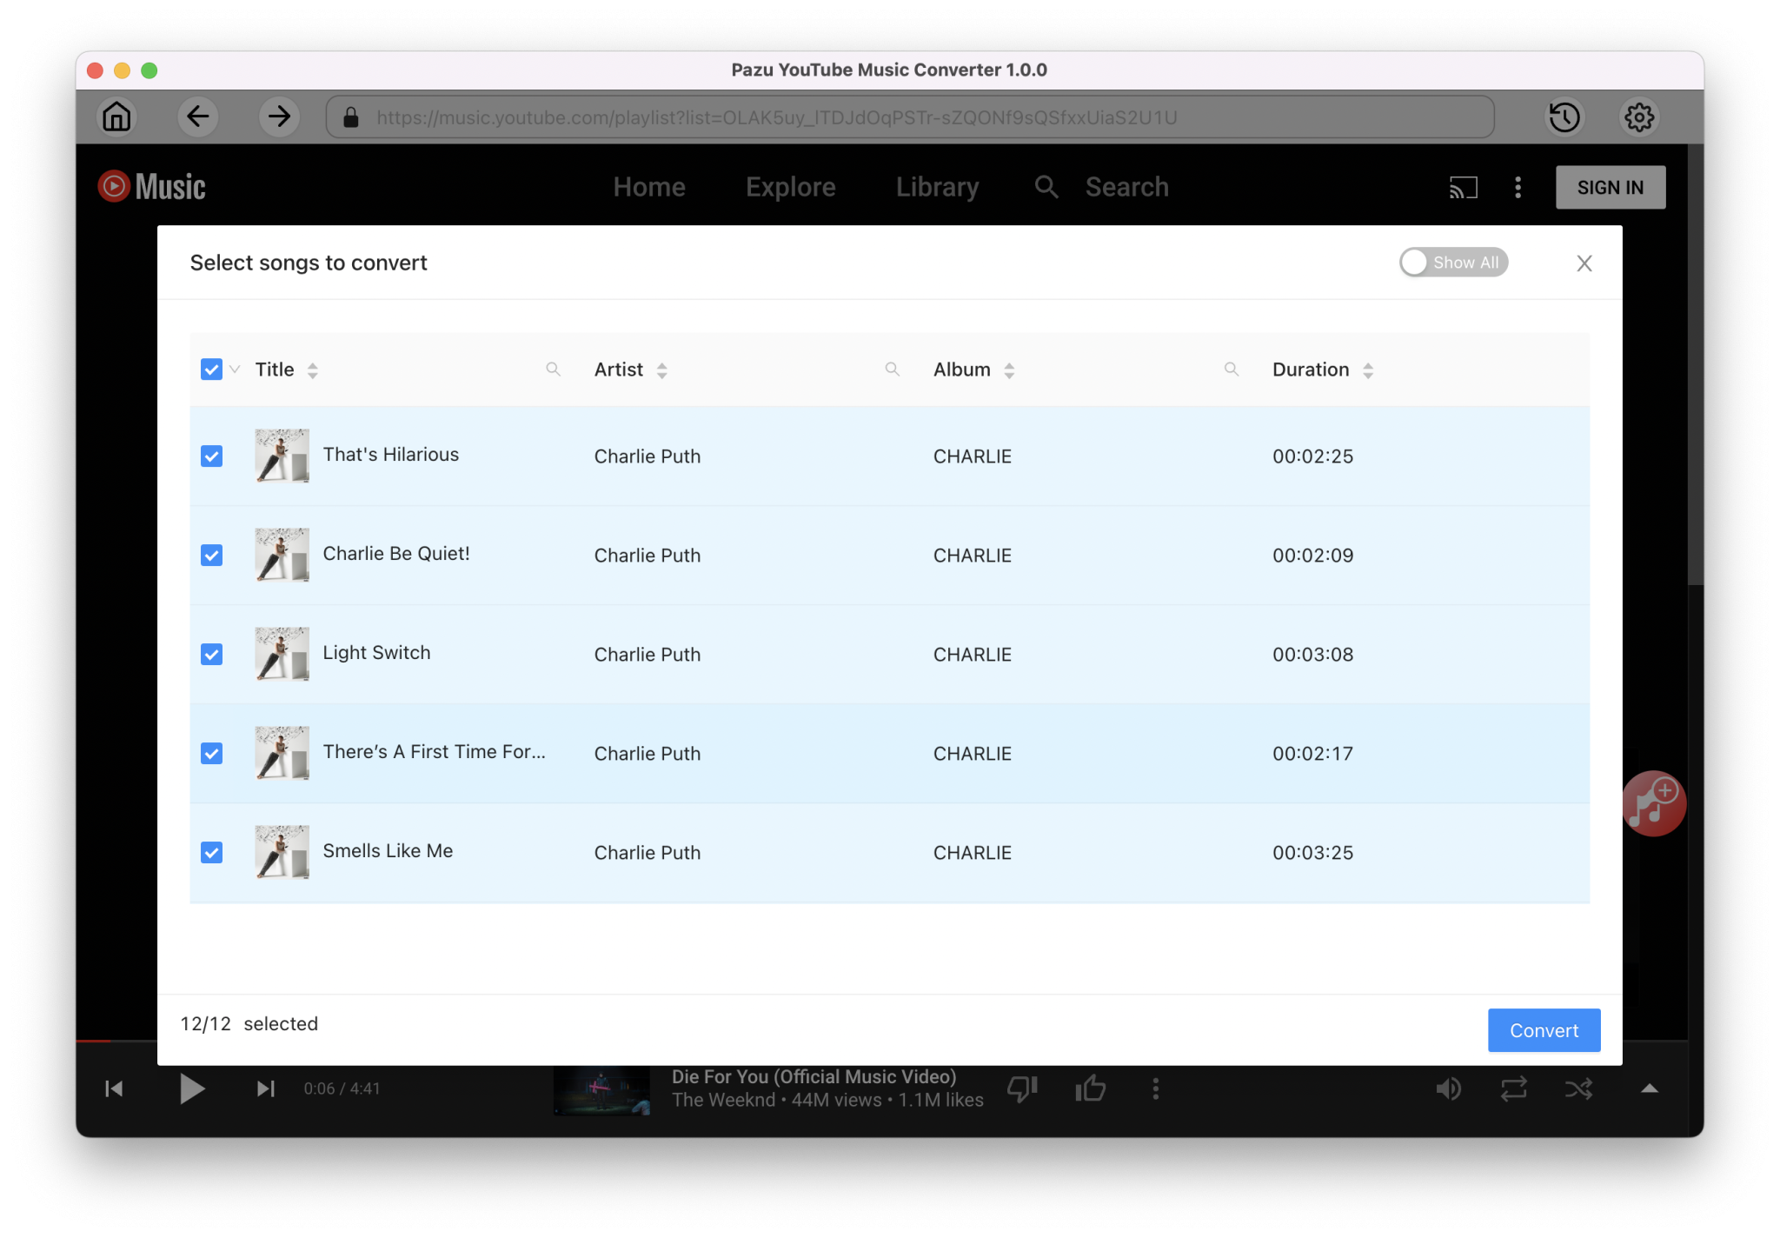The width and height of the screenshot is (1780, 1238).
Task: Click the search icon in the Album column
Action: point(1232,369)
